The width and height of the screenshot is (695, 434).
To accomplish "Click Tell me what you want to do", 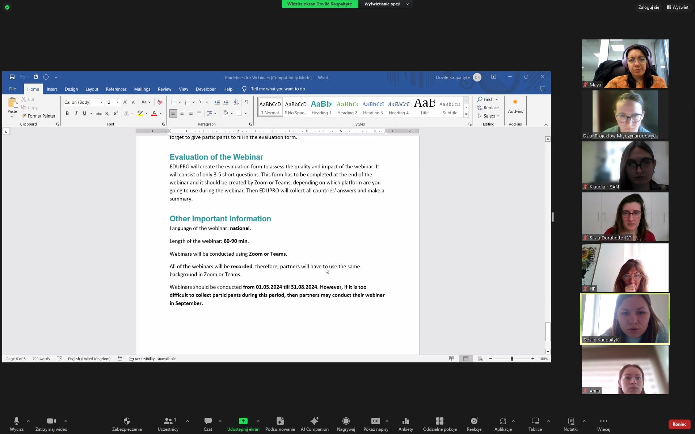I will tap(278, 89).
